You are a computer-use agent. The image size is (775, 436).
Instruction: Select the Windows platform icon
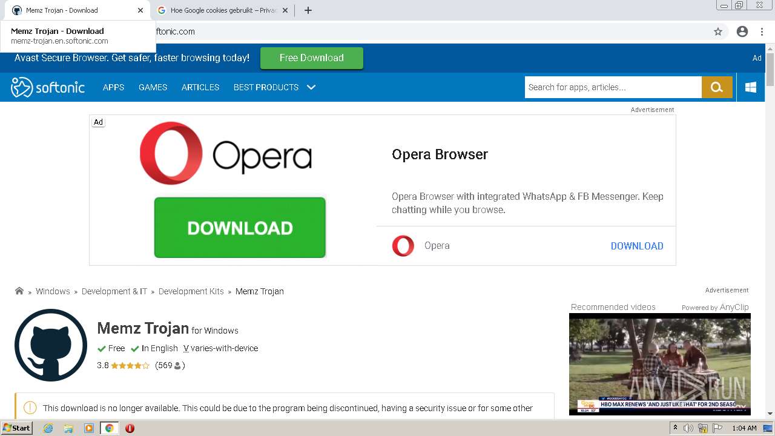[751, 87]
